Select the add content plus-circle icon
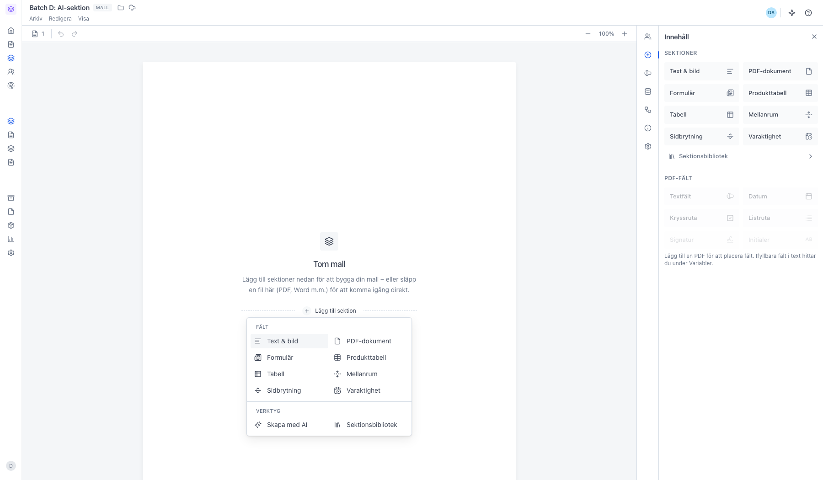The height and width of the screenshot is (480, 823). [x=648, y=55]
